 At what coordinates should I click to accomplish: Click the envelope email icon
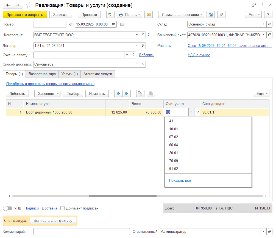(x=149, y=15)
